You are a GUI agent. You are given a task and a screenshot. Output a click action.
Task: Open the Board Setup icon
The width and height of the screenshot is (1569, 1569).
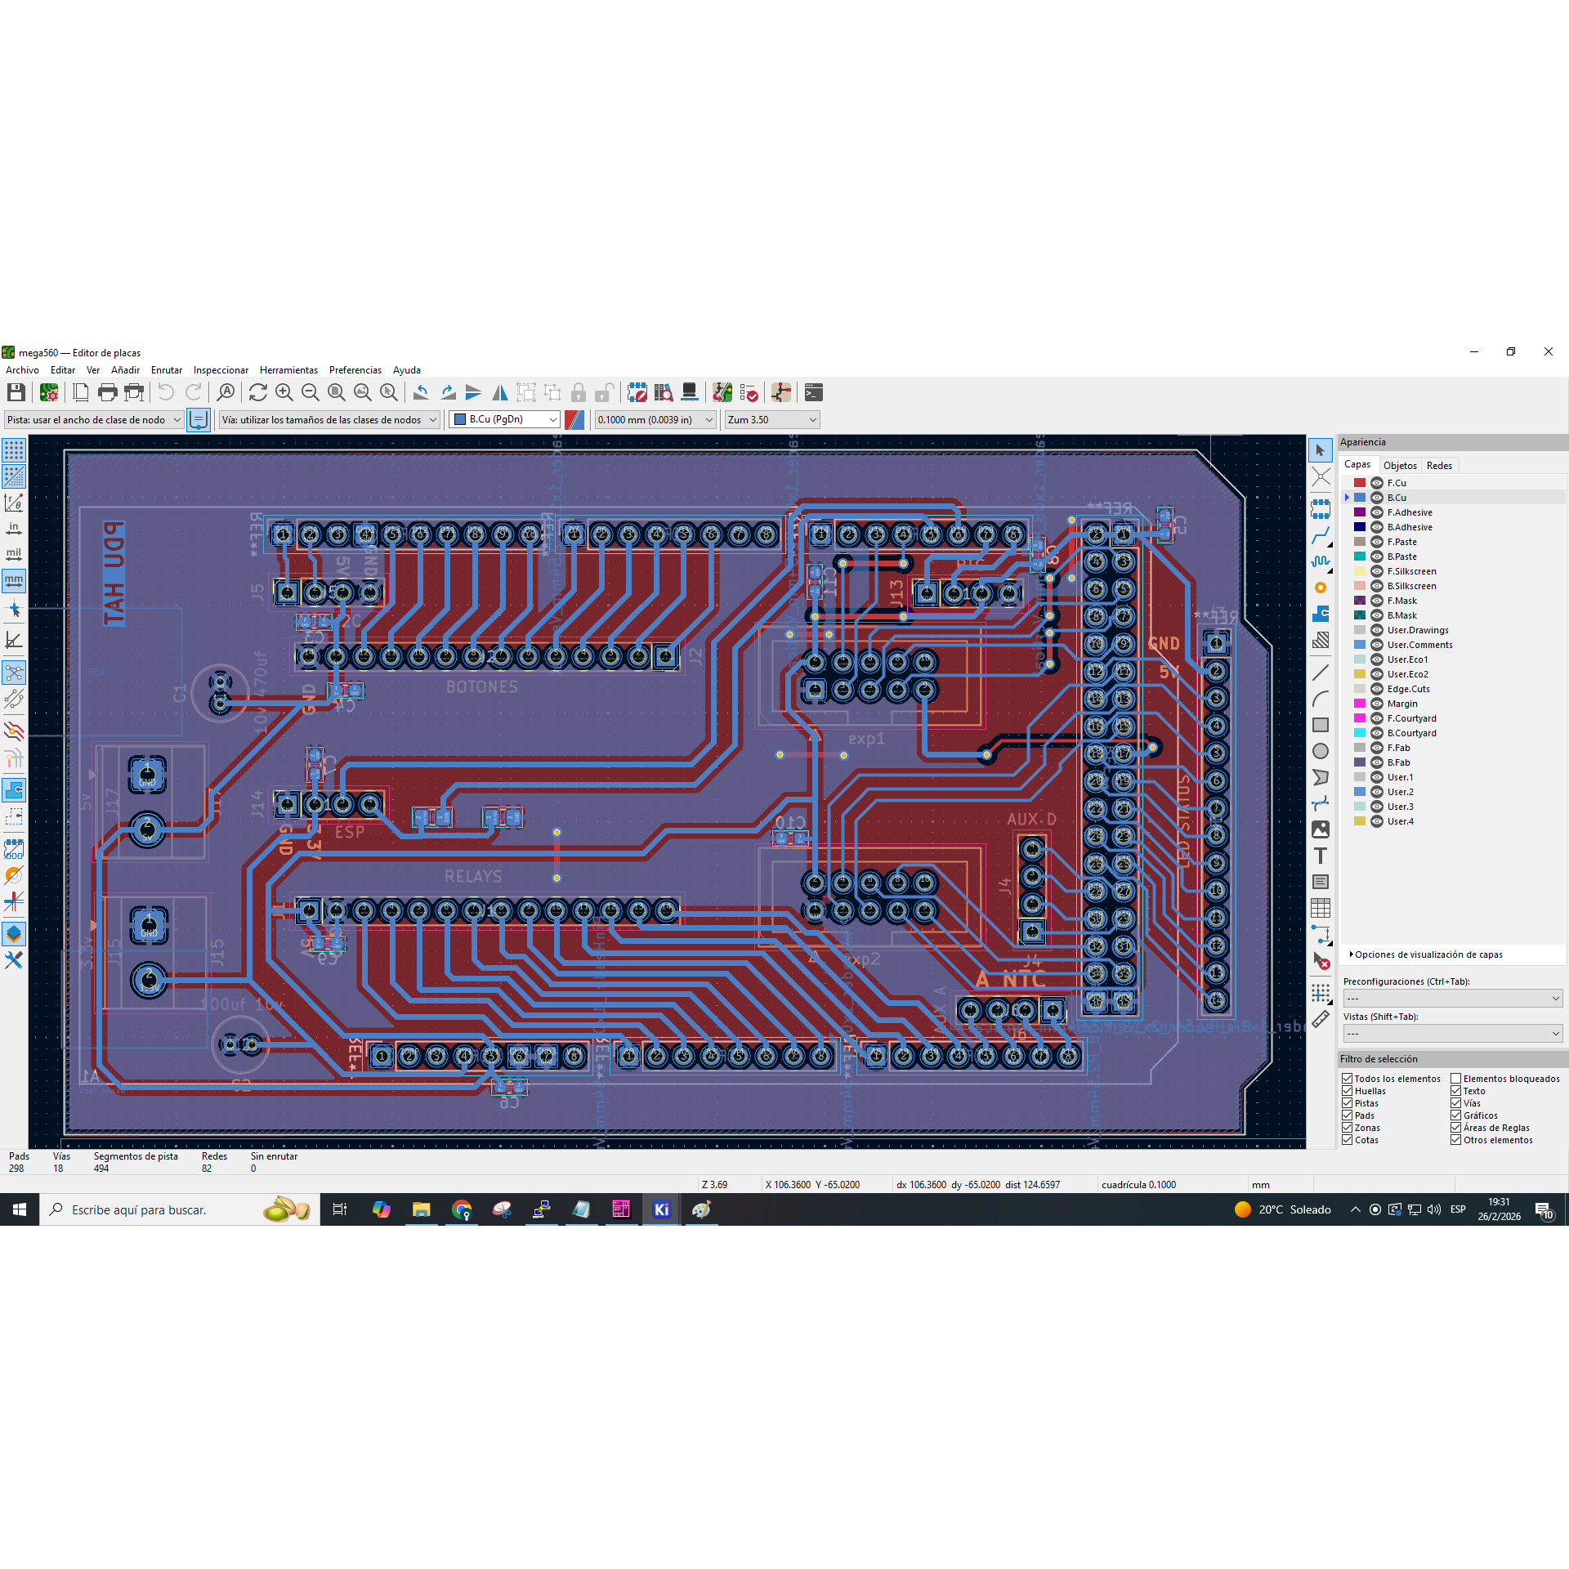[49, 393]
